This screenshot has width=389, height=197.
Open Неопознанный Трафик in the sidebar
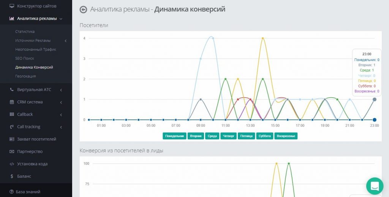click(x=35, y=49)
